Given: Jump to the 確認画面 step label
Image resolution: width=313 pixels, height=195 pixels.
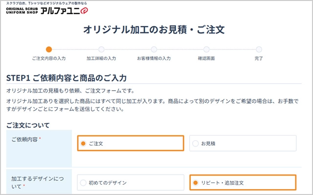Looking at the screenshot, I should [x=206, y=58].
